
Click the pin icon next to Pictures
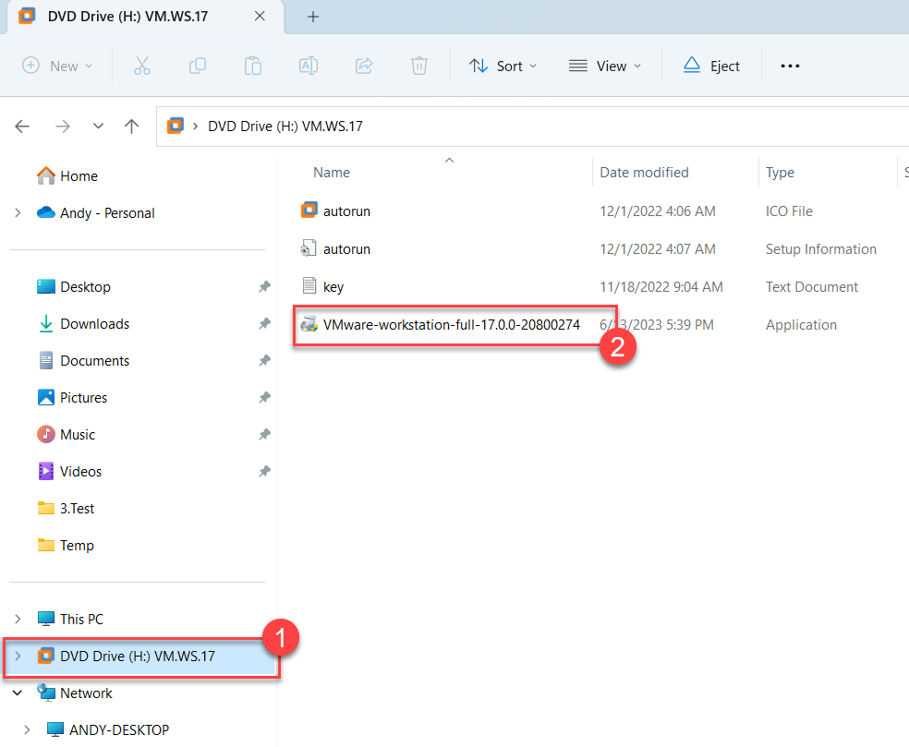[264, 398]
